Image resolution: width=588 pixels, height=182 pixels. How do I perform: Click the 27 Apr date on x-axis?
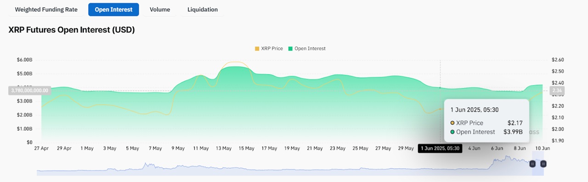pos(42,148)
